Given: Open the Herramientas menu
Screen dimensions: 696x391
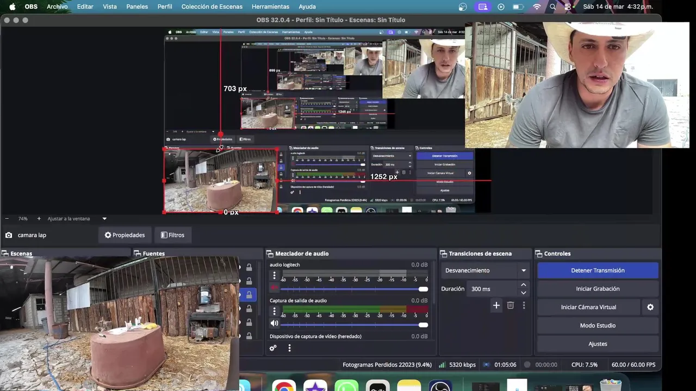Looking at the screenshot, I should pyautogui.click(x=270, y=7).
